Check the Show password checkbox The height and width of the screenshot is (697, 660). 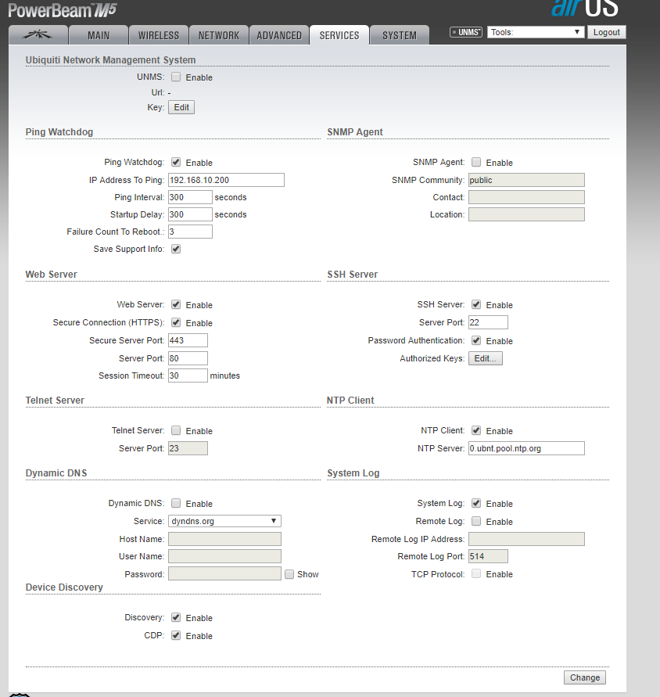pyautogui.click(x=289, y=574)
